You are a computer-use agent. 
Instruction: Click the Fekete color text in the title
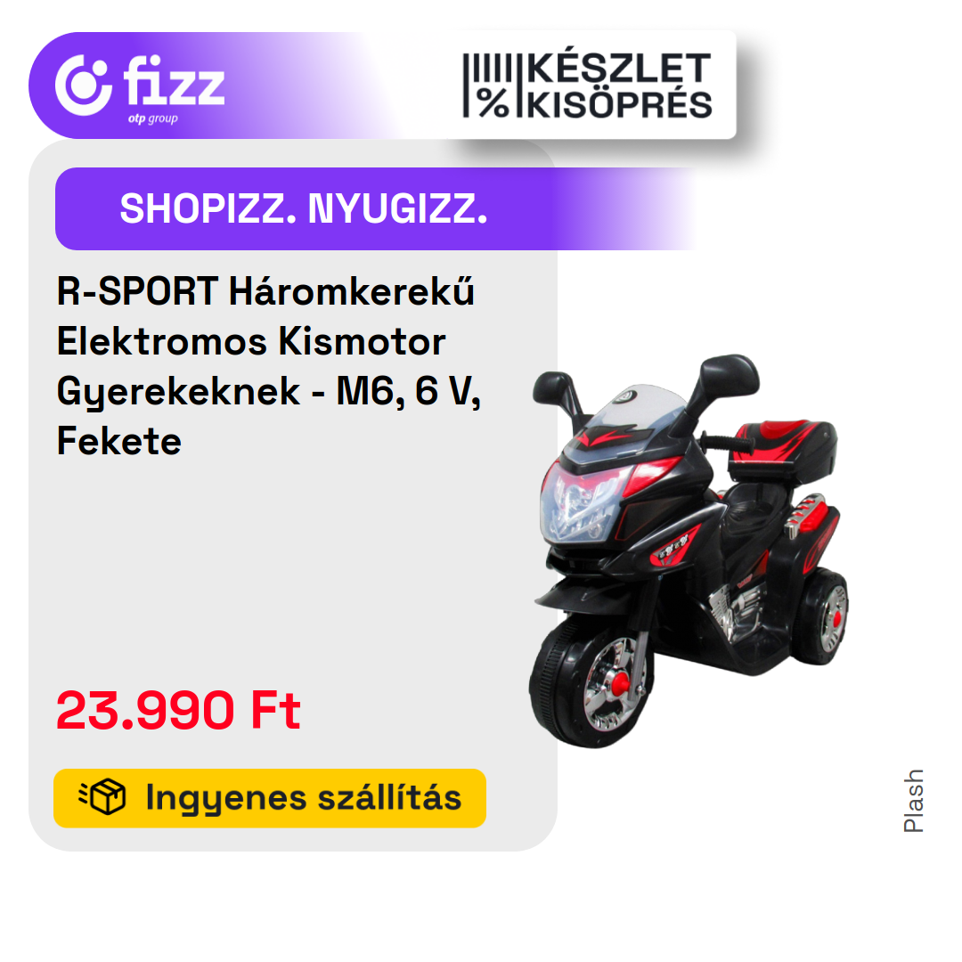coord(119,441)
